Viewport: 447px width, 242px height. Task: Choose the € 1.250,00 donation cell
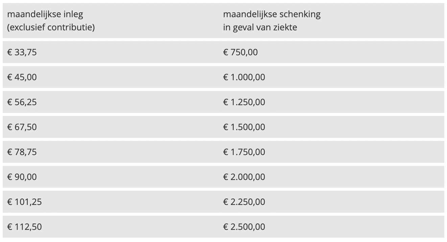[244, 102]
